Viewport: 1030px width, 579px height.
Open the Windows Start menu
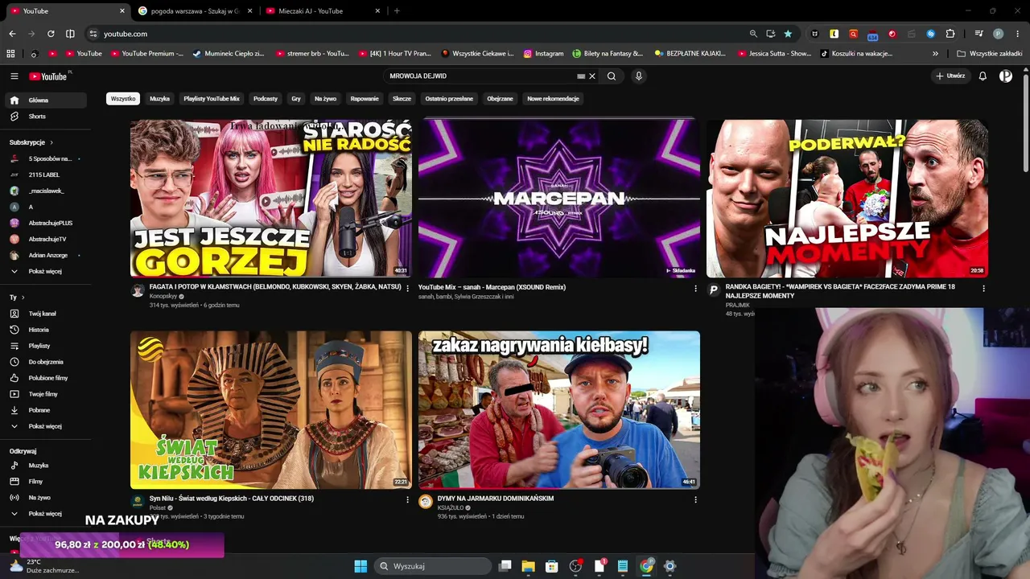pos(360,566)
